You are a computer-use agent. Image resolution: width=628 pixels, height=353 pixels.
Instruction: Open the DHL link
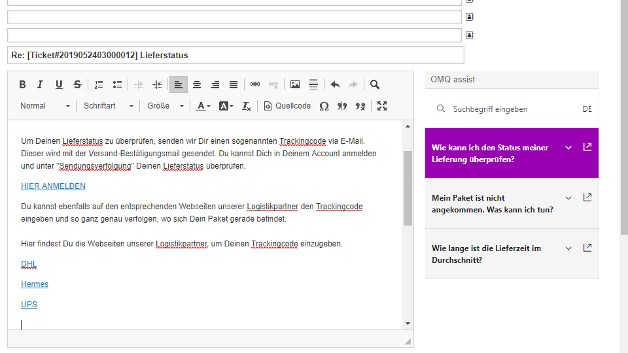29,264
